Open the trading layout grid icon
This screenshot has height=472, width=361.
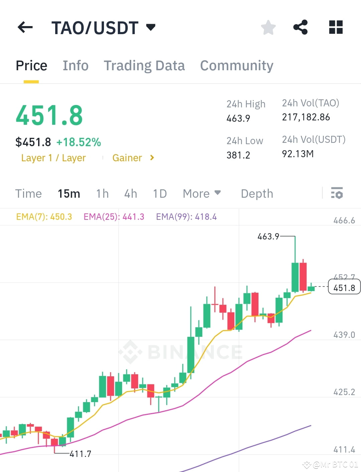[x=335, y=28]
